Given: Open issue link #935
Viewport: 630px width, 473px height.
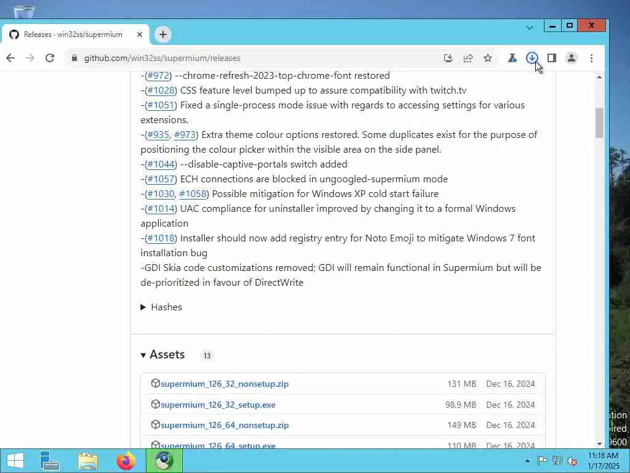Looking at the screenshot, I should pos(158,135).
